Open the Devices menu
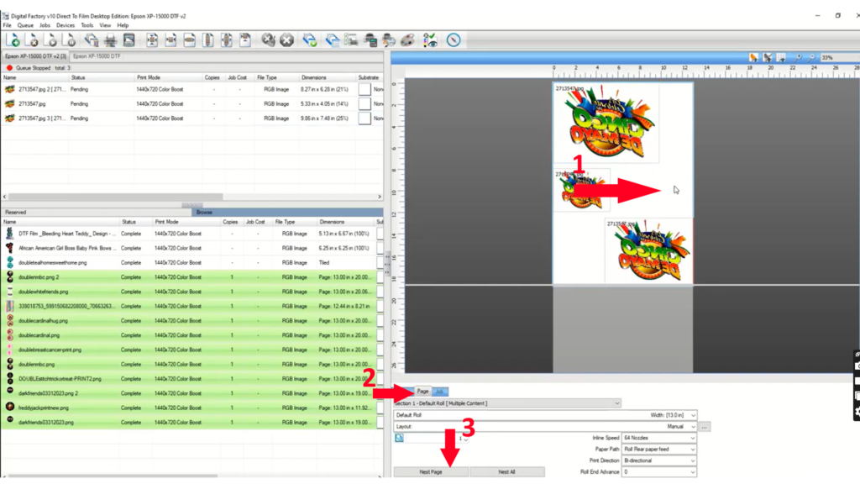The width and height of the screenshot is (860, 484). pyautogui.click(x=66, y=25)
